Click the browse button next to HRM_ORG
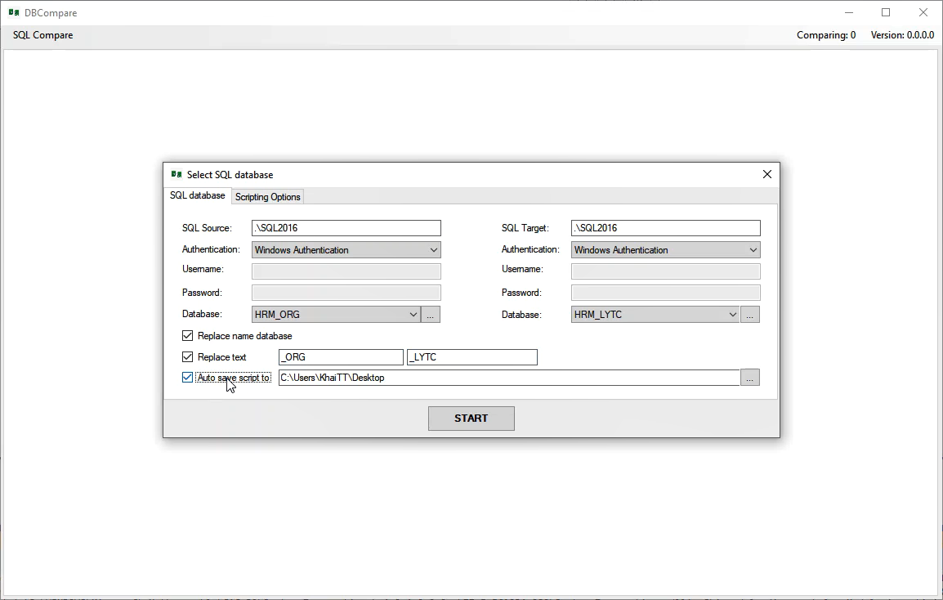This screenshot has height=600, width=943. (431, 314)
